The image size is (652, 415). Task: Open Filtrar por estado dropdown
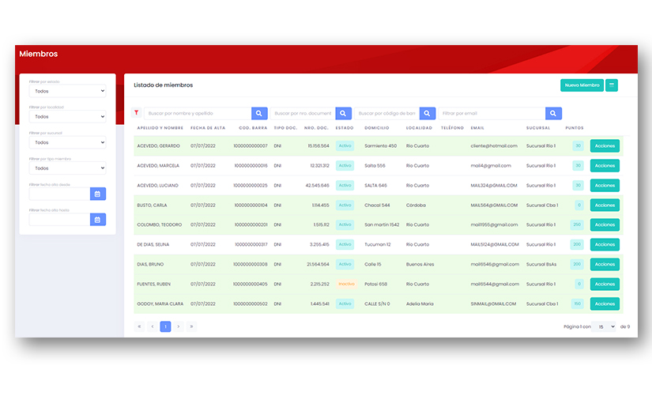point(67,91)
